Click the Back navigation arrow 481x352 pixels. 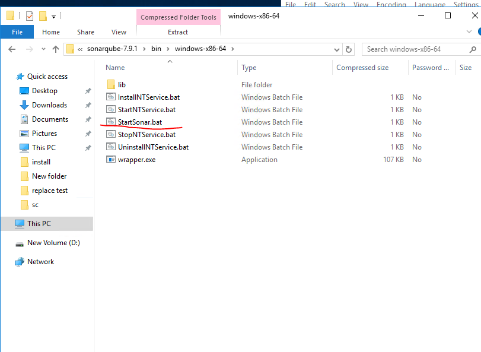point(12,49)
